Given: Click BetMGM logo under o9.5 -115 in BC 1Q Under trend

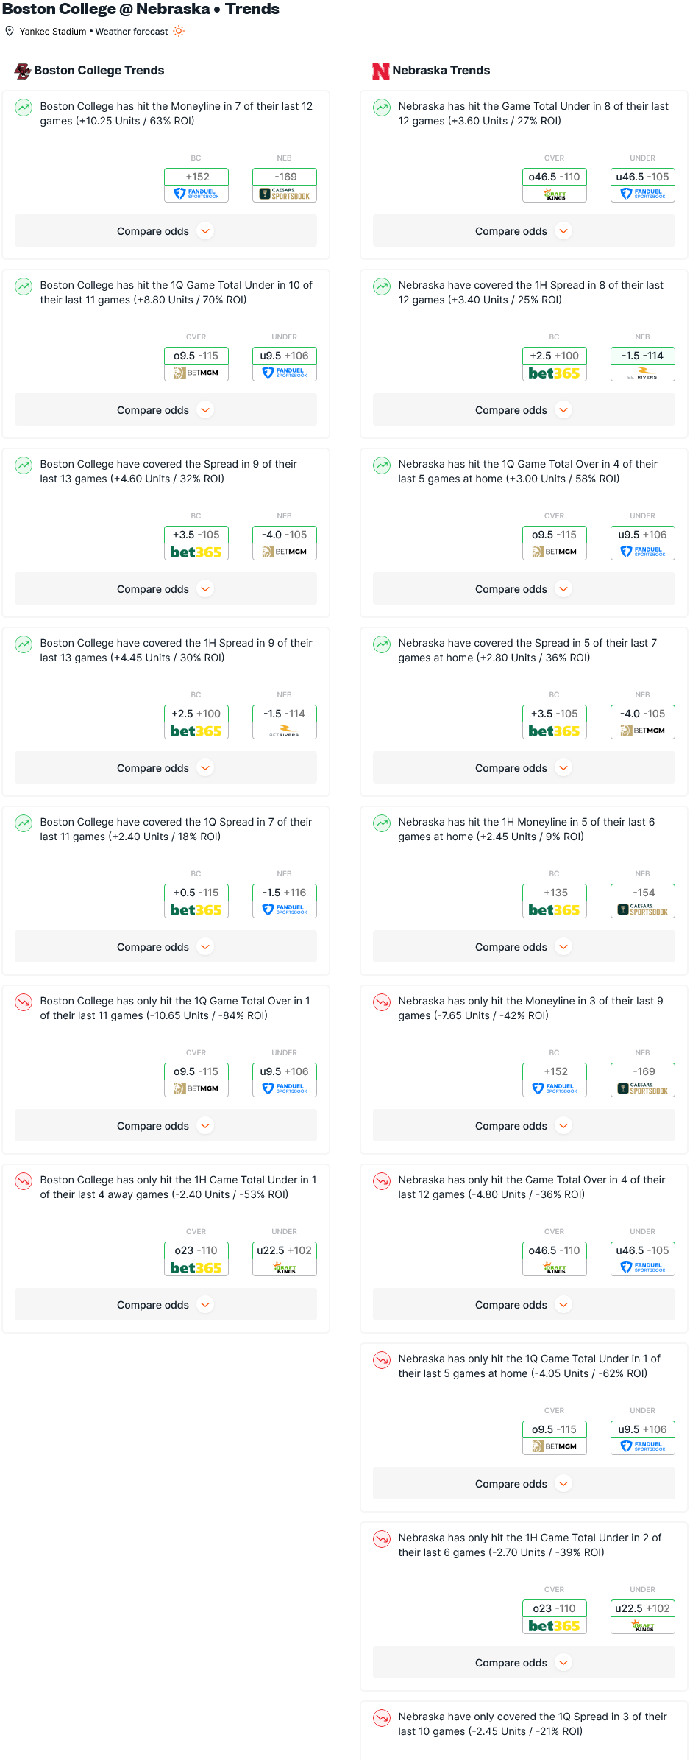Looking at the screenshot, I should pyautogui.click(x=196, y=373).
